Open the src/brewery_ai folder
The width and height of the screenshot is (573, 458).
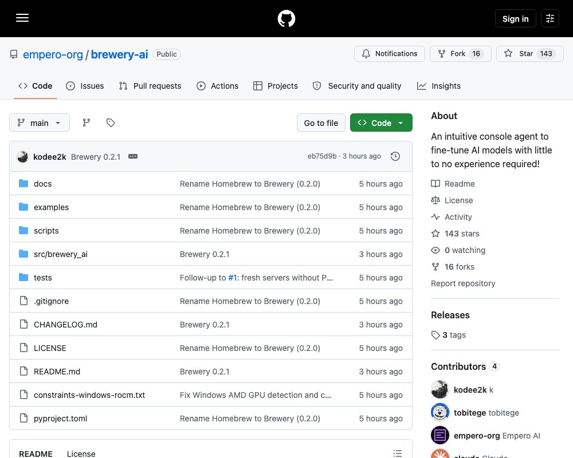[x=61, y=254]
